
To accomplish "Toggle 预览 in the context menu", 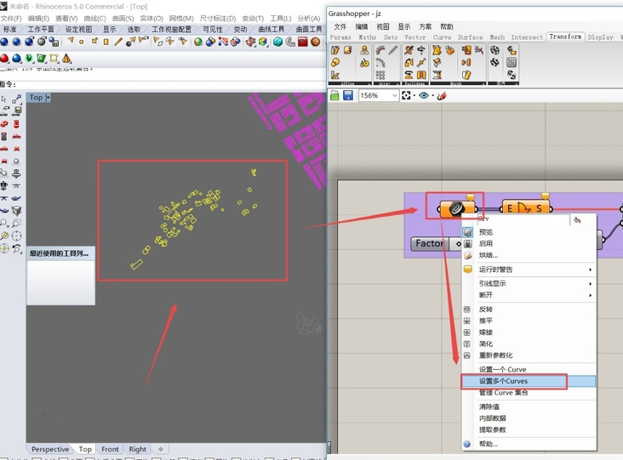I will [x=529, y=232].
